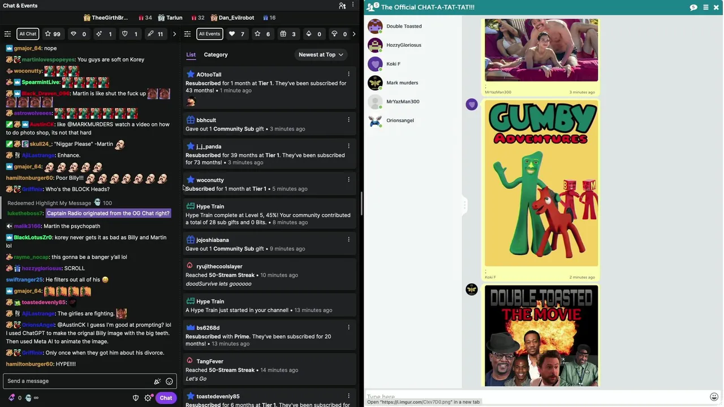724x407 pixels.
Task: Collapse the members sidebar handle in CHAT-A-TAT-TAT
Action: pos(465,205)
